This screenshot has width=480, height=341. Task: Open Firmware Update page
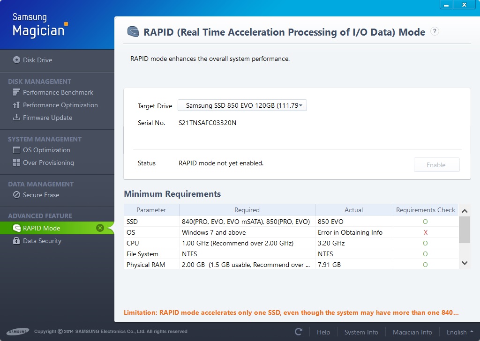click(x=47, y=118)
